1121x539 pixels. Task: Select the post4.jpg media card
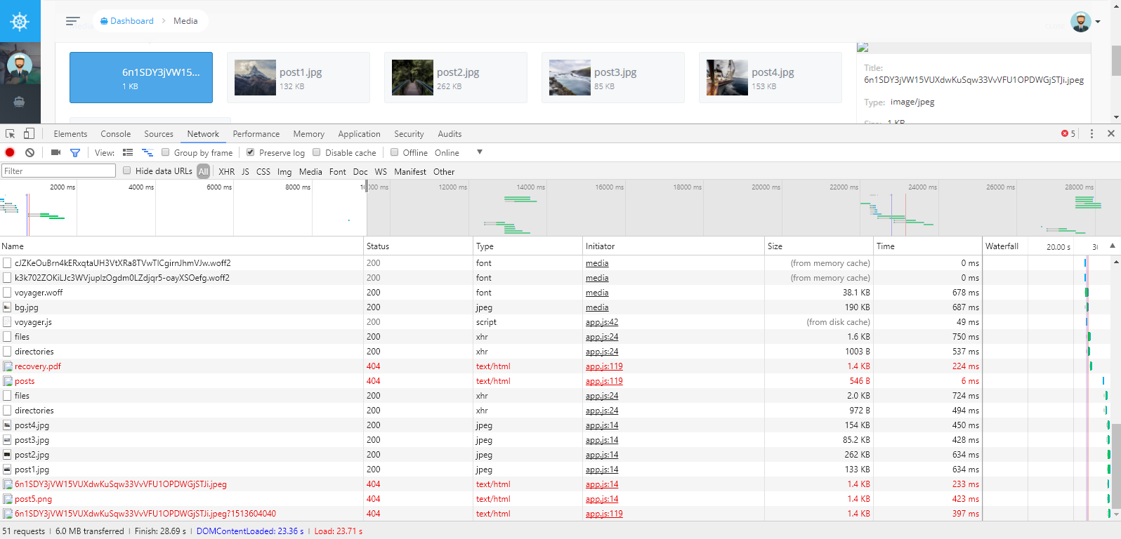771,77
